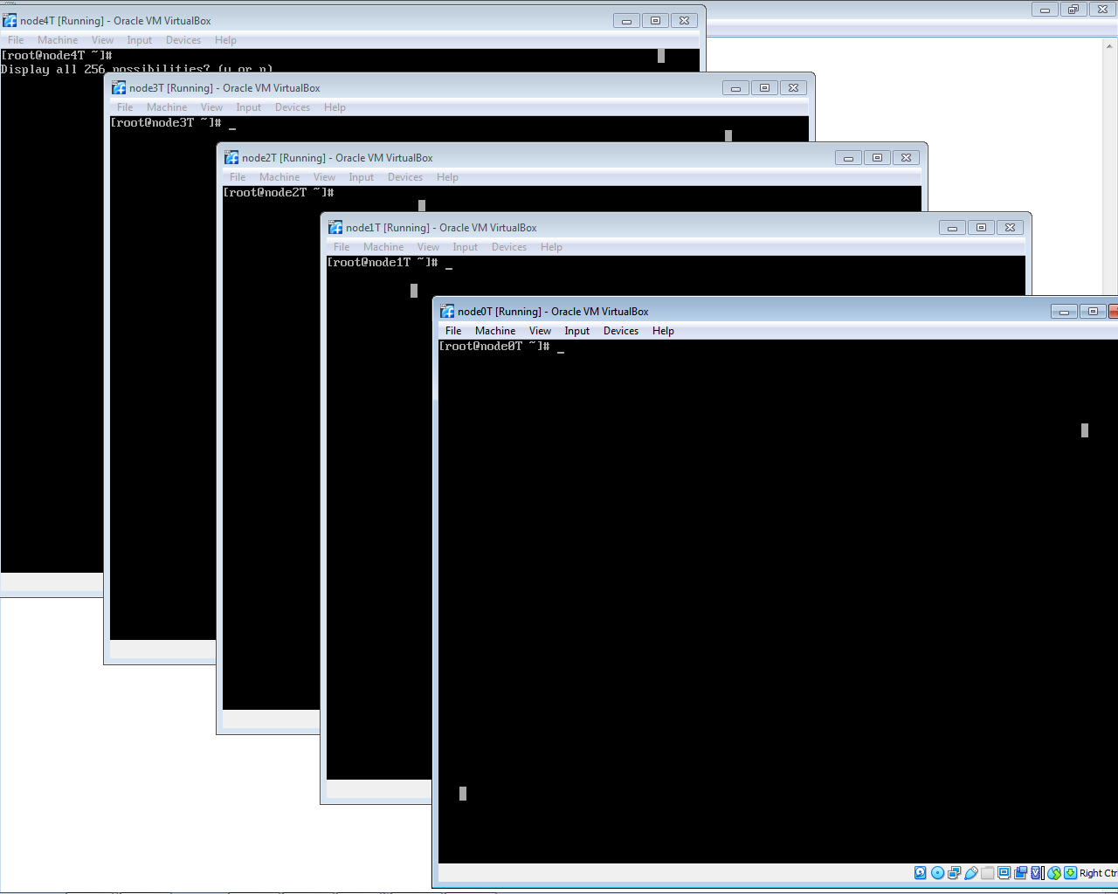This screenshot has width=1118, height=894.
Task: Click the mouse integration icon in node0T status bar
Action: (x=1054, y=873)
